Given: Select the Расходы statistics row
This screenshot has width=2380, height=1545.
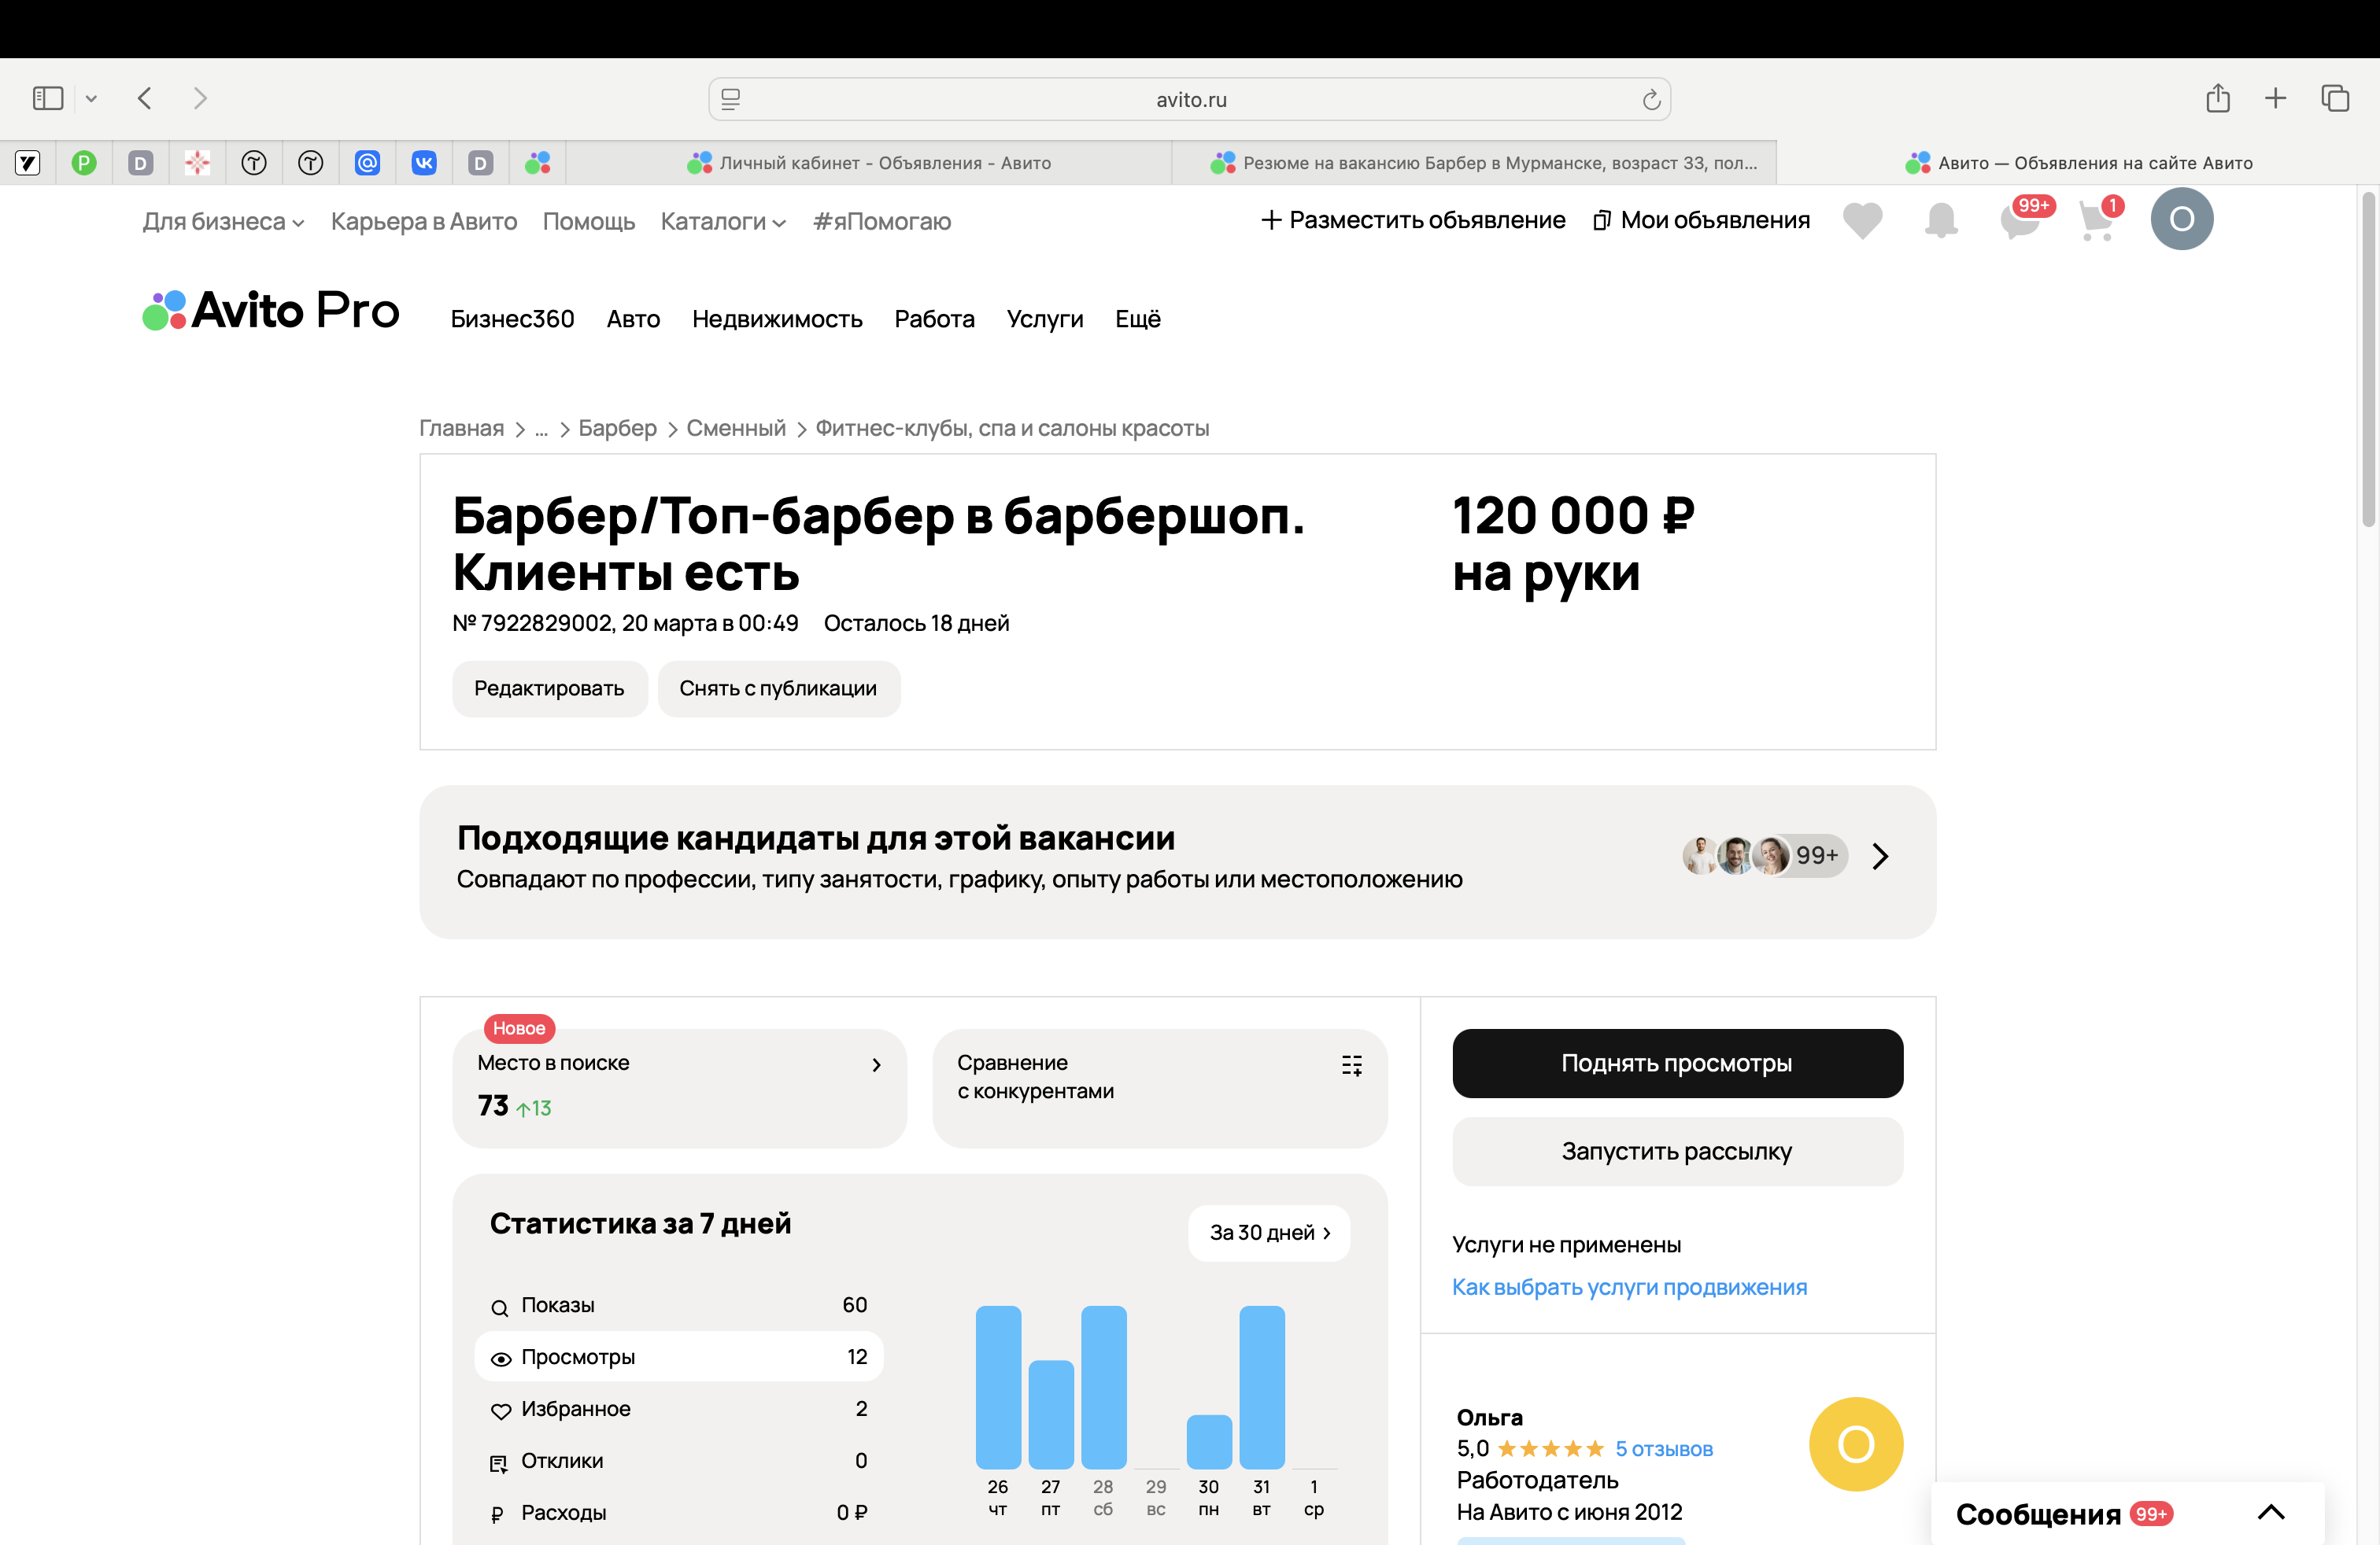Looking at the screenshot, I should 678,1513.
